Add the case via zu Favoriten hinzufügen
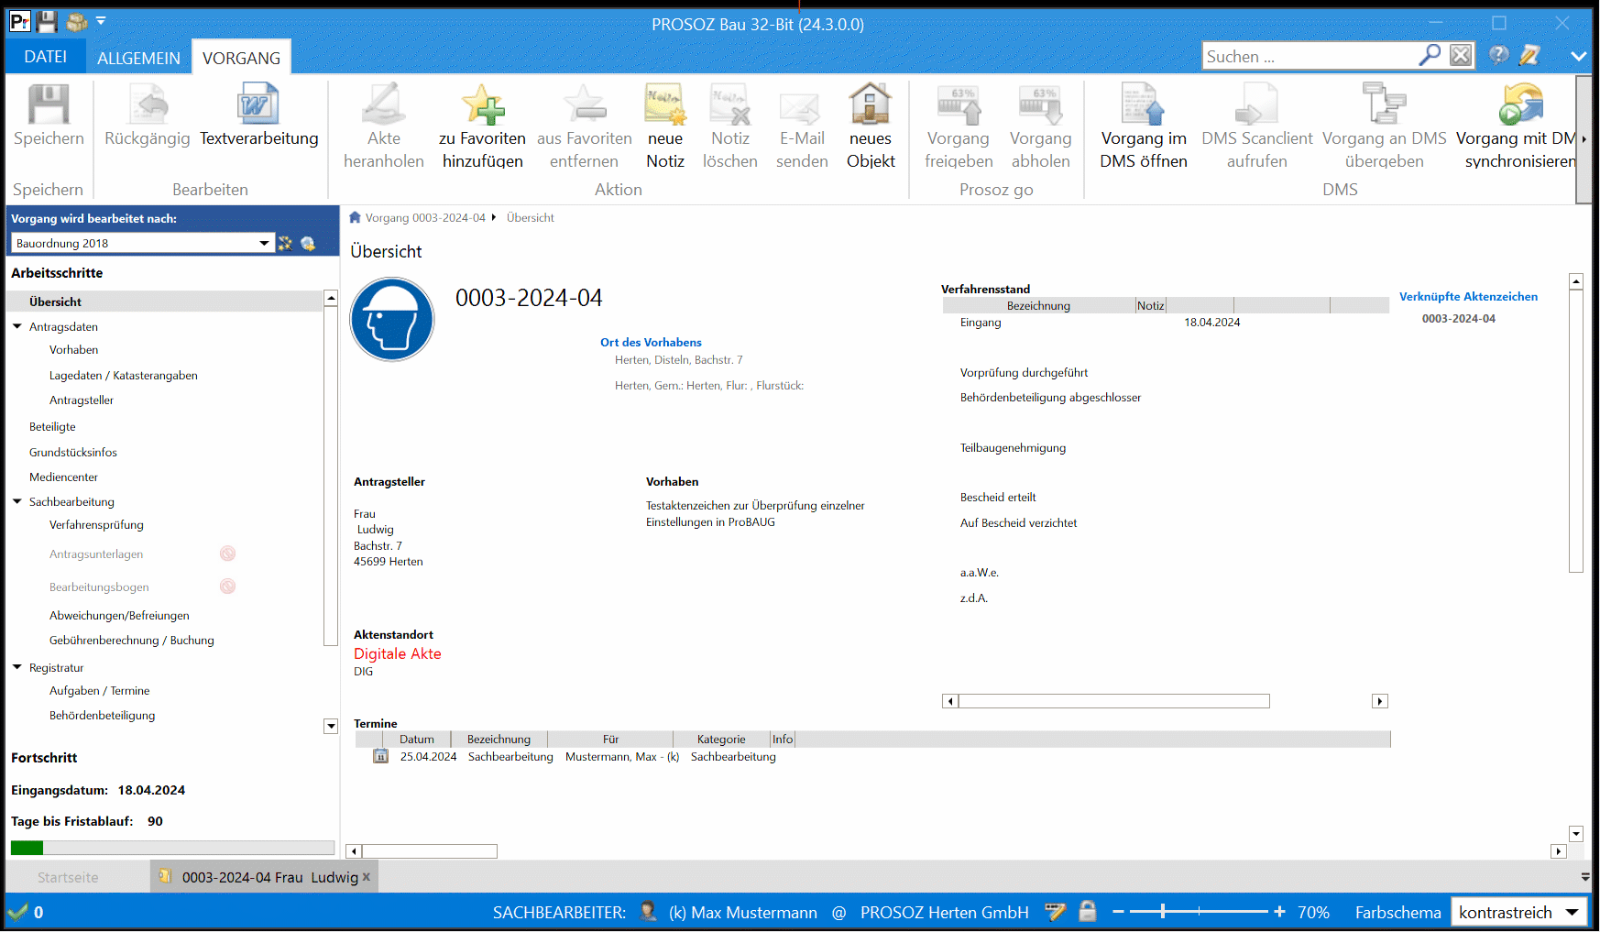The height and width of the screenshot is (932, 1600). tap(483, 126)
